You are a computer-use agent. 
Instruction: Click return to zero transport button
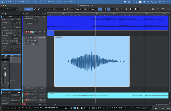coord(71,108)
